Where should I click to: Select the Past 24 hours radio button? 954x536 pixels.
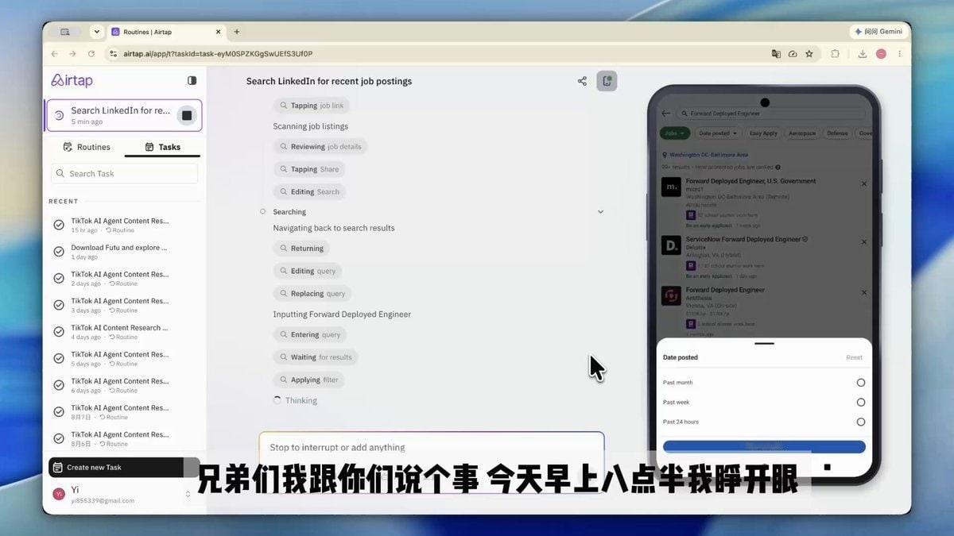click(x=860, y=422)
